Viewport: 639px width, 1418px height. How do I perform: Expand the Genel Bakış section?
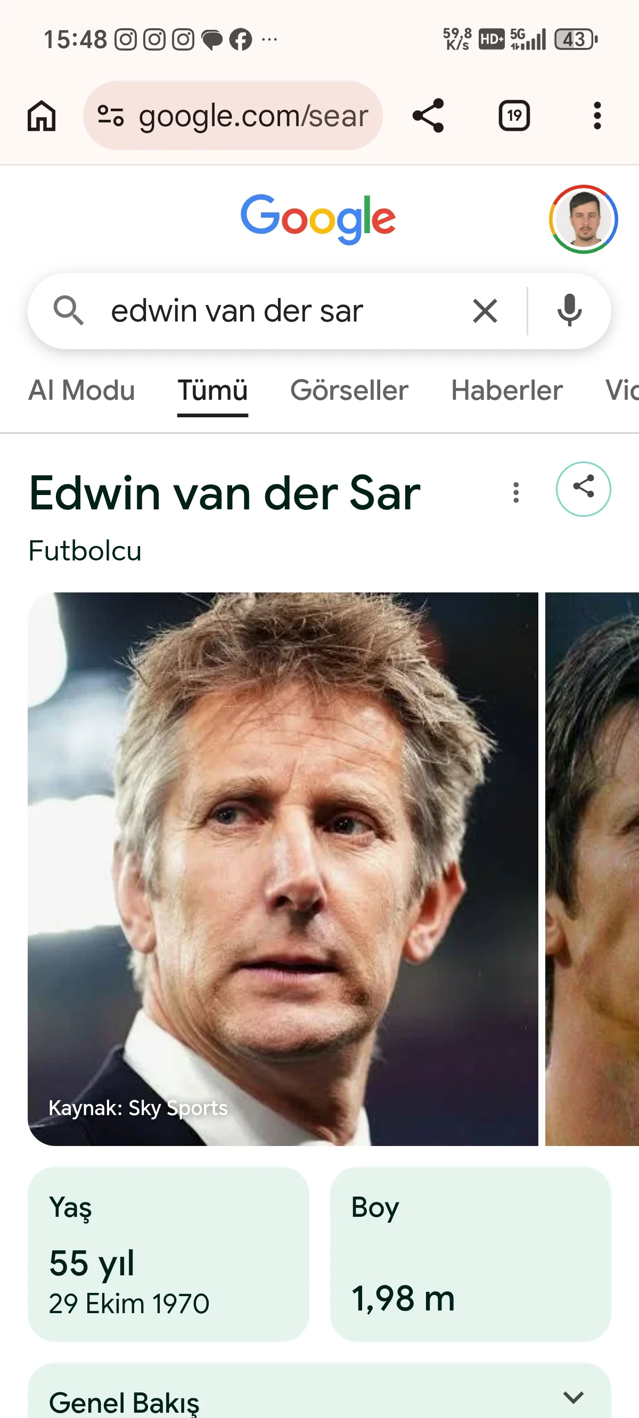(319, 1392)
